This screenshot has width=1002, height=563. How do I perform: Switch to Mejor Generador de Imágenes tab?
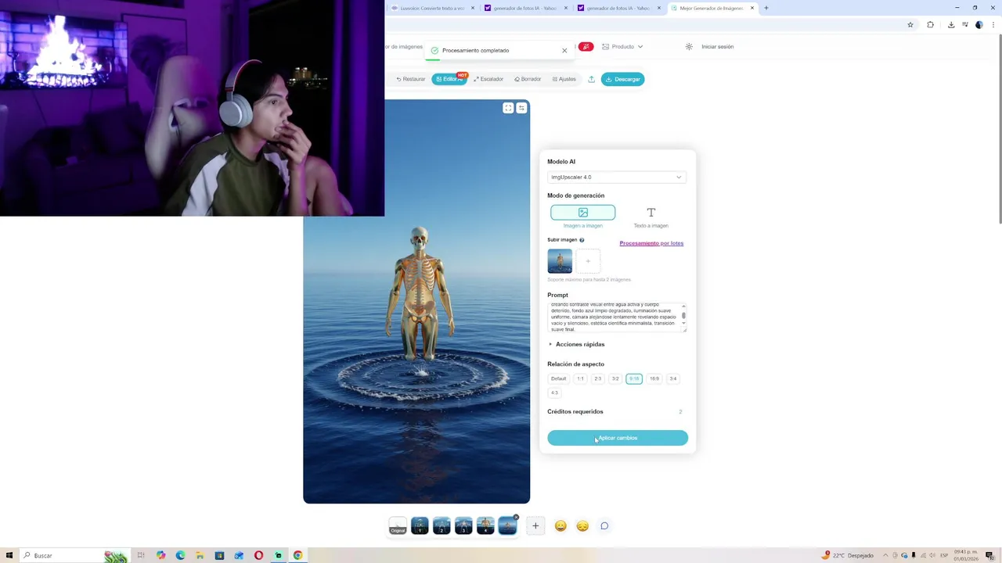(x=711, y=8)
